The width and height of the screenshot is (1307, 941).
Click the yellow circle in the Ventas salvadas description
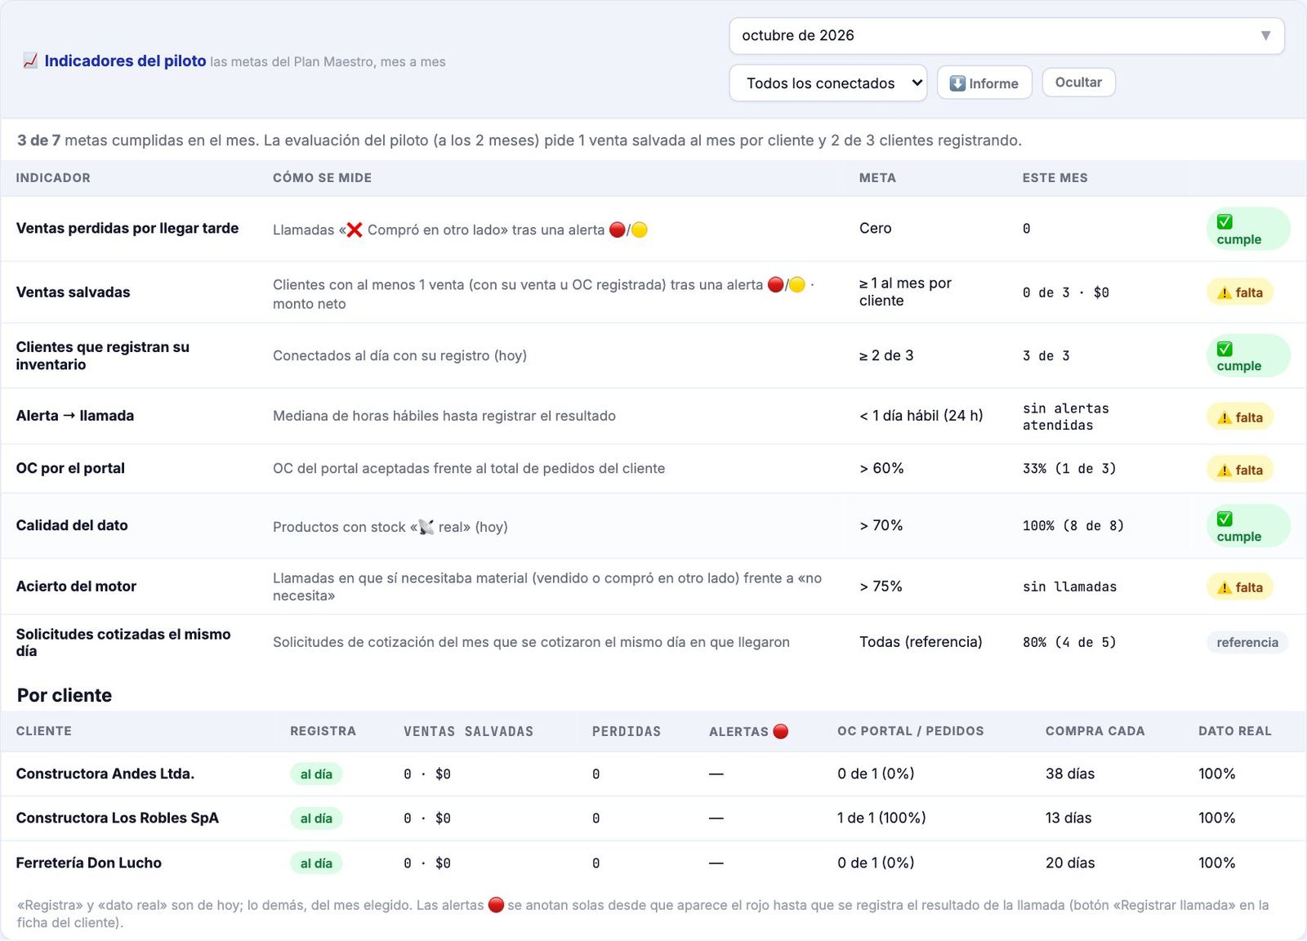pyautogui.click(x=796, y=284)
